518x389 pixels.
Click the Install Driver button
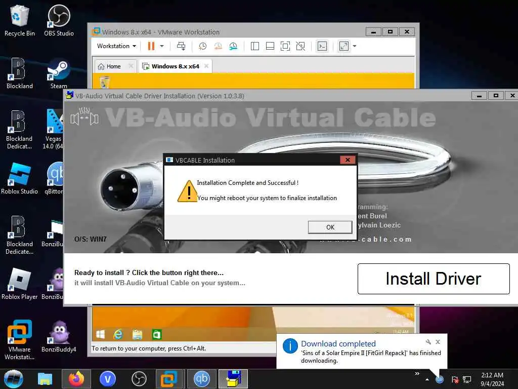[434, 279]
